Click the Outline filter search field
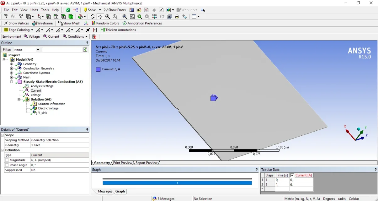Image resolution: width=378 pixels, height=201 pixels. tap(62, 50)
